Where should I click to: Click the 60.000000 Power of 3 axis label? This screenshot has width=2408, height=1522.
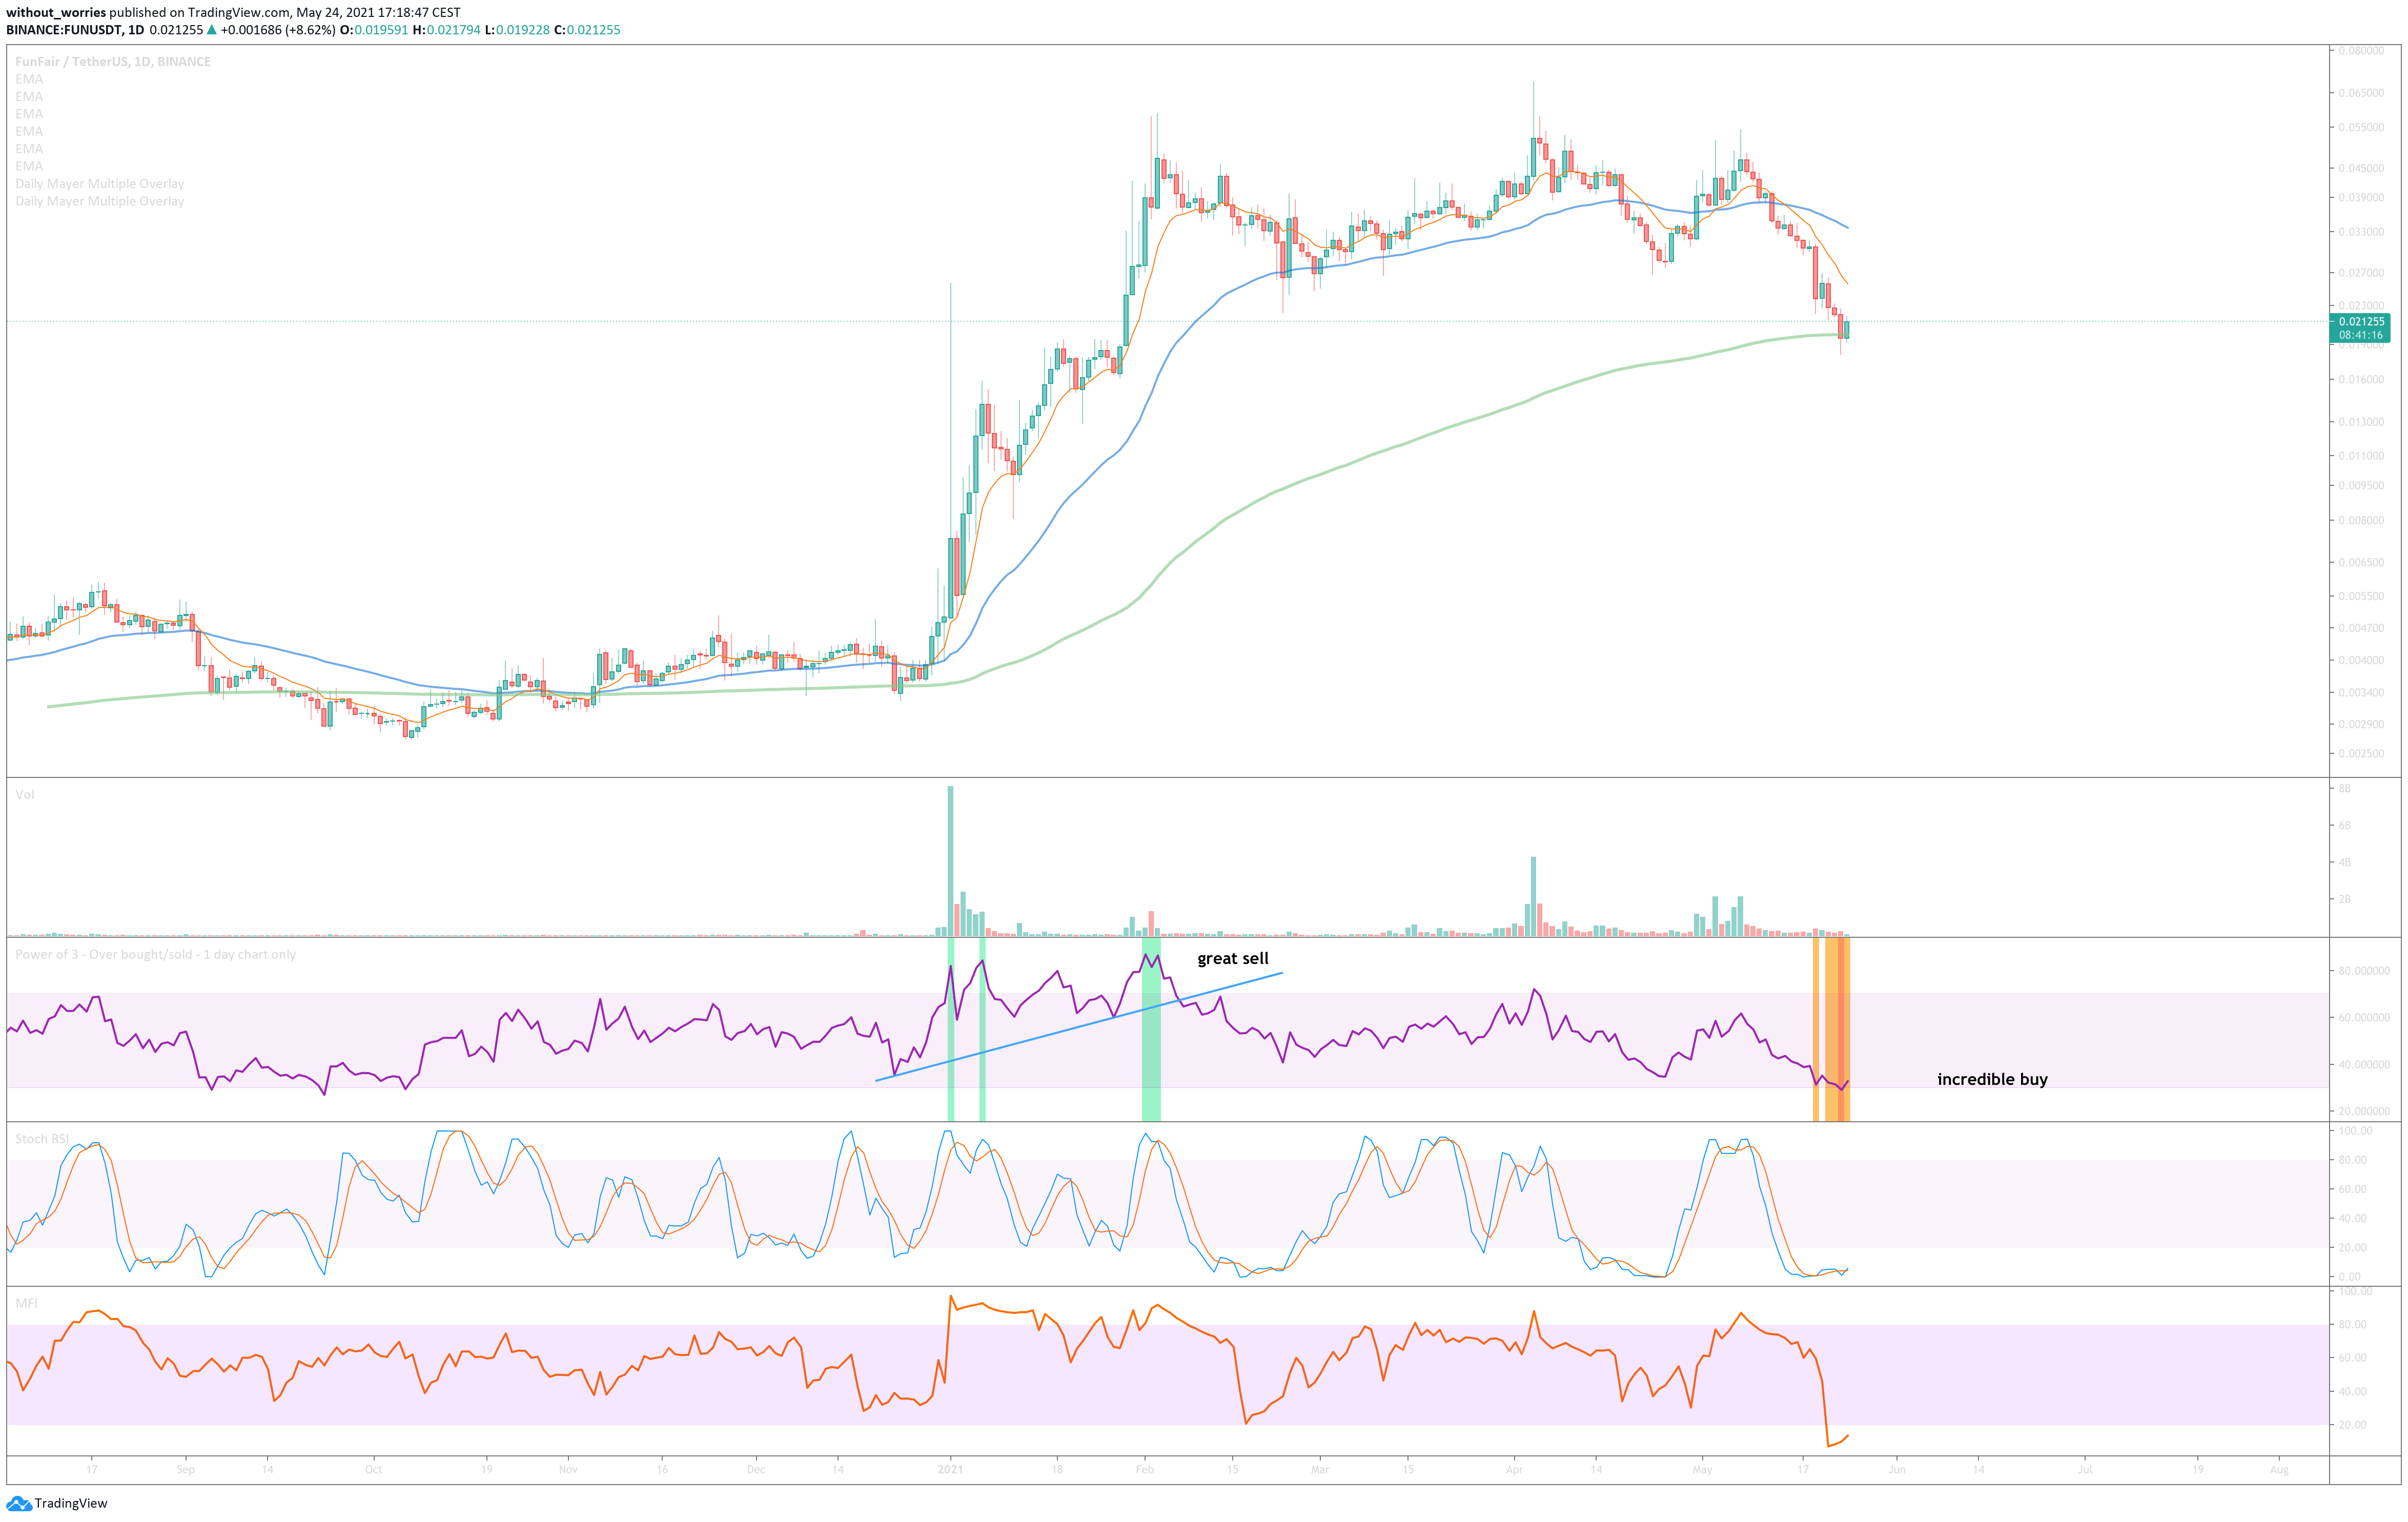(x=2364, y=1018)
